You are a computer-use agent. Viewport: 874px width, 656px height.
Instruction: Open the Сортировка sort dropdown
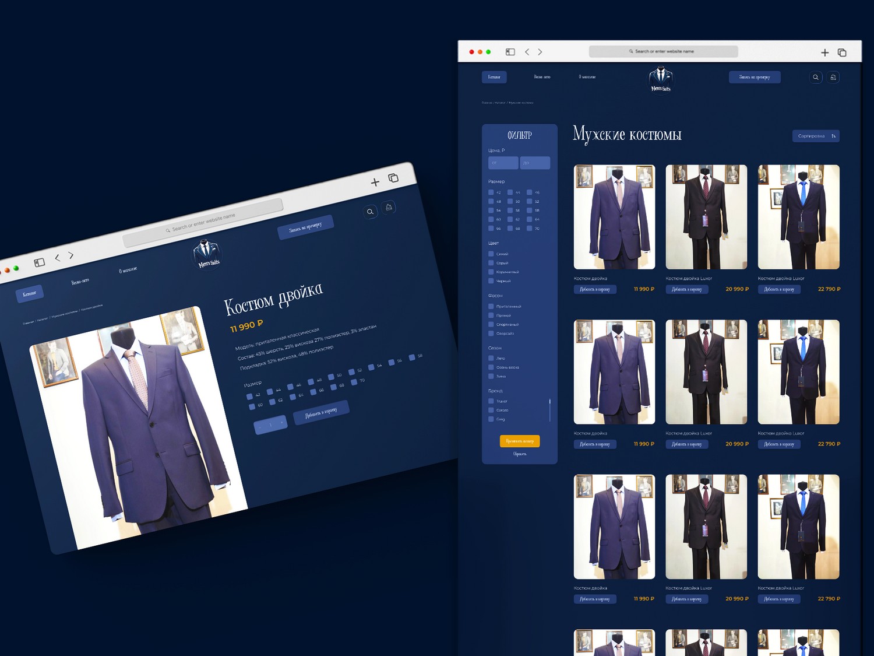point(815,136)
